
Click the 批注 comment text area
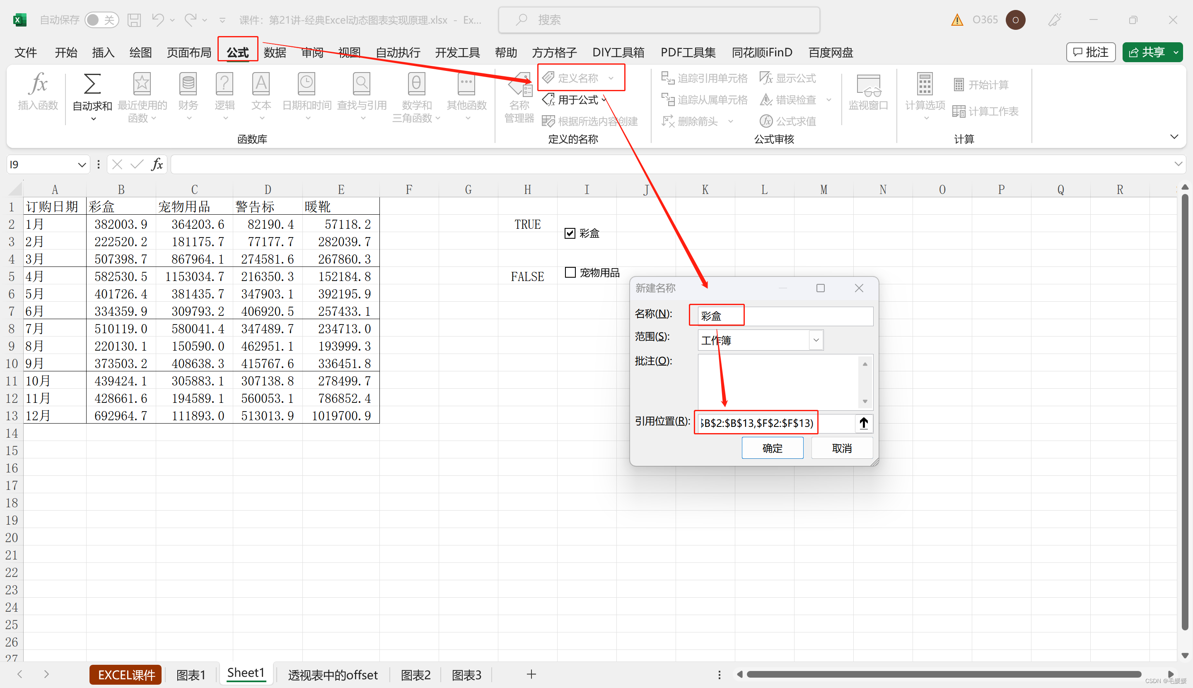[778, 382]
